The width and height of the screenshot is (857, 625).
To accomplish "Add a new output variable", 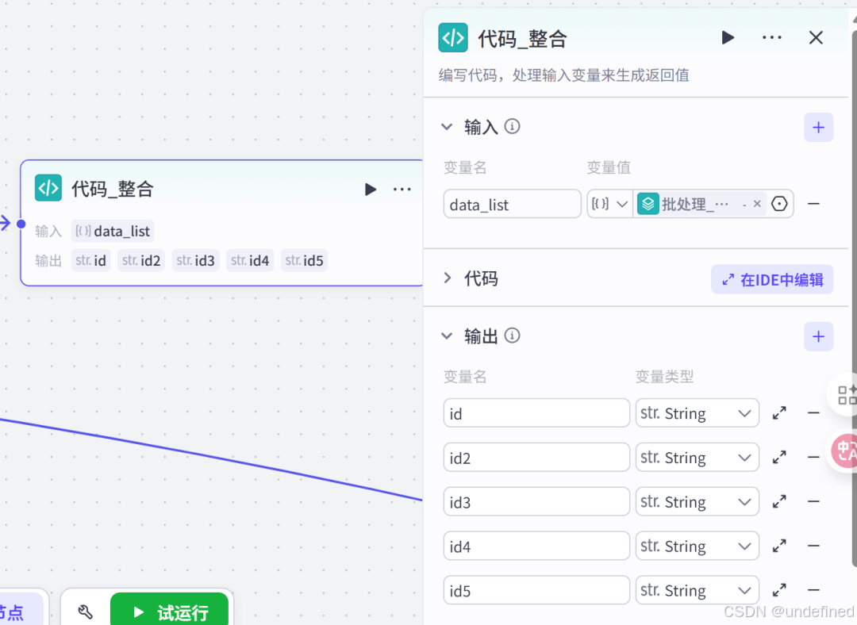I will [x=818, y=336].
